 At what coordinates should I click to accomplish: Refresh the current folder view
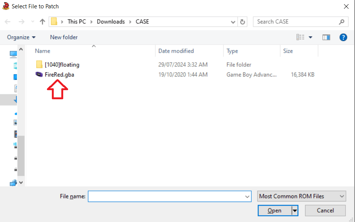[243, 22]
